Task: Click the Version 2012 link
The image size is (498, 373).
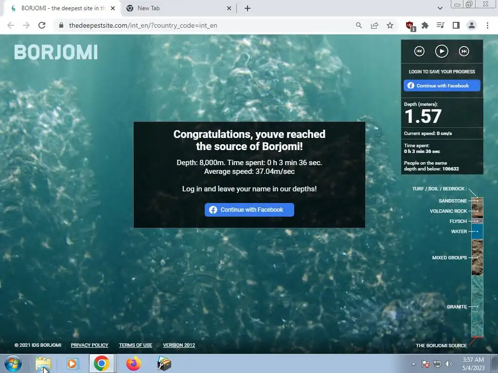Action: (179, 345)
